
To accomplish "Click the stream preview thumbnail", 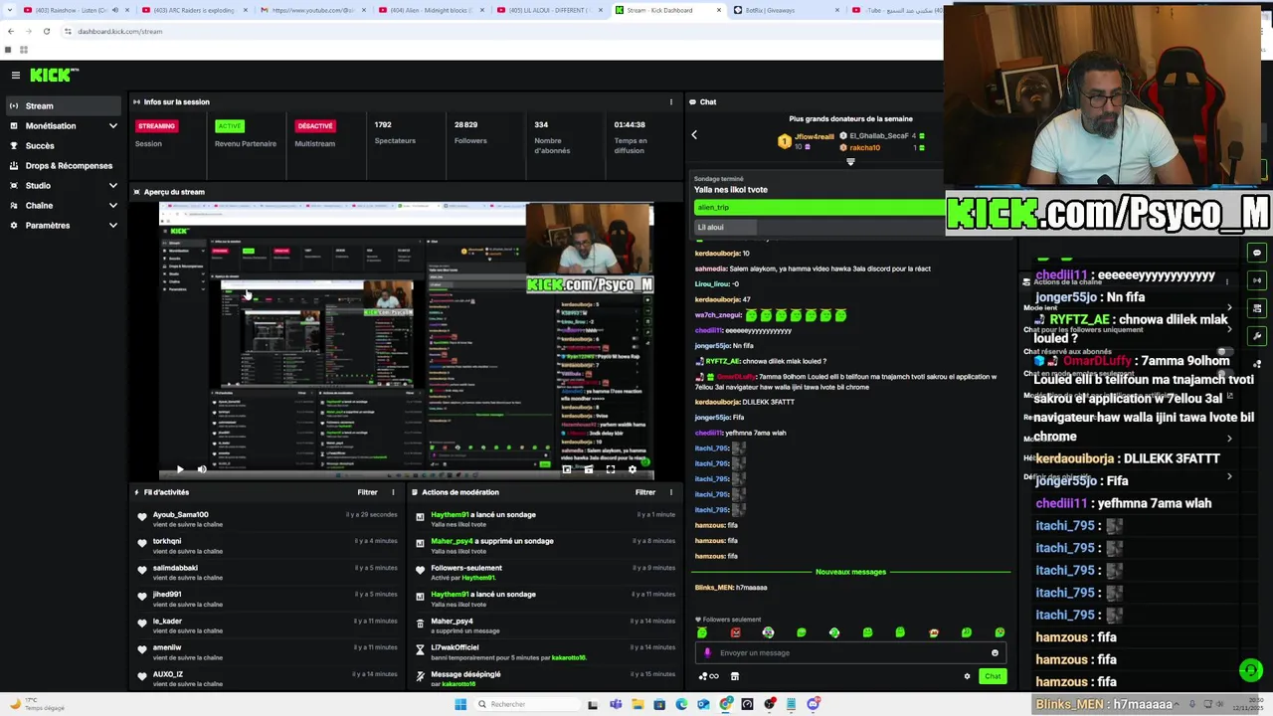I will (406, 341).
